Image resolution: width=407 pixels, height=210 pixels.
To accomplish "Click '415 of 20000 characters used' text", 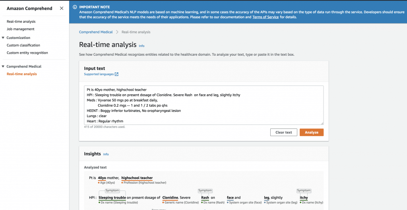I will (105, 127).
